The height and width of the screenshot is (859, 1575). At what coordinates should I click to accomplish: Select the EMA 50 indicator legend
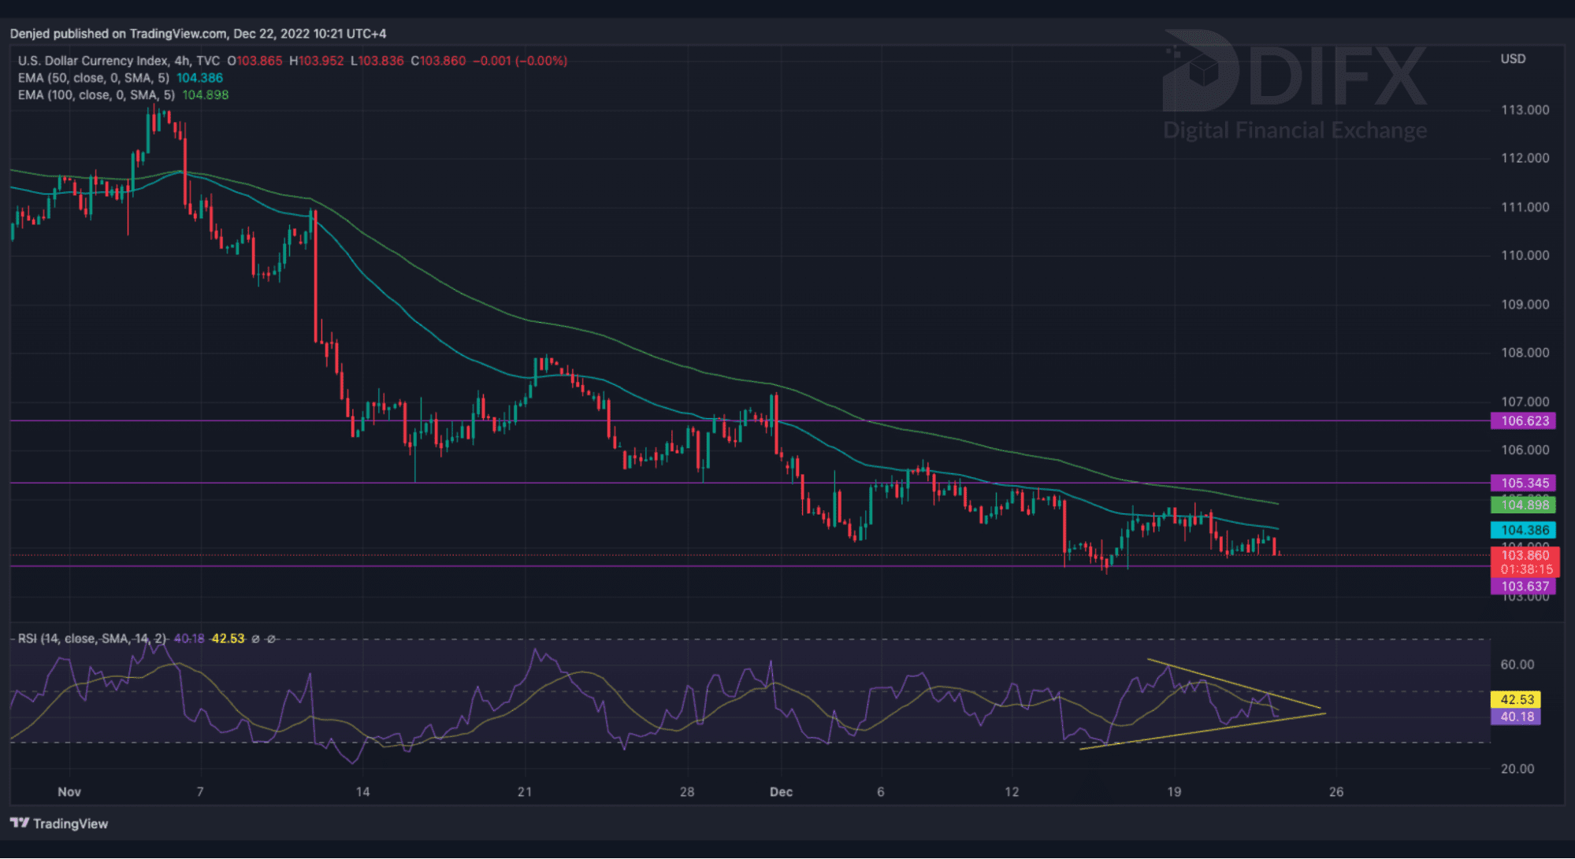point(93,78)
